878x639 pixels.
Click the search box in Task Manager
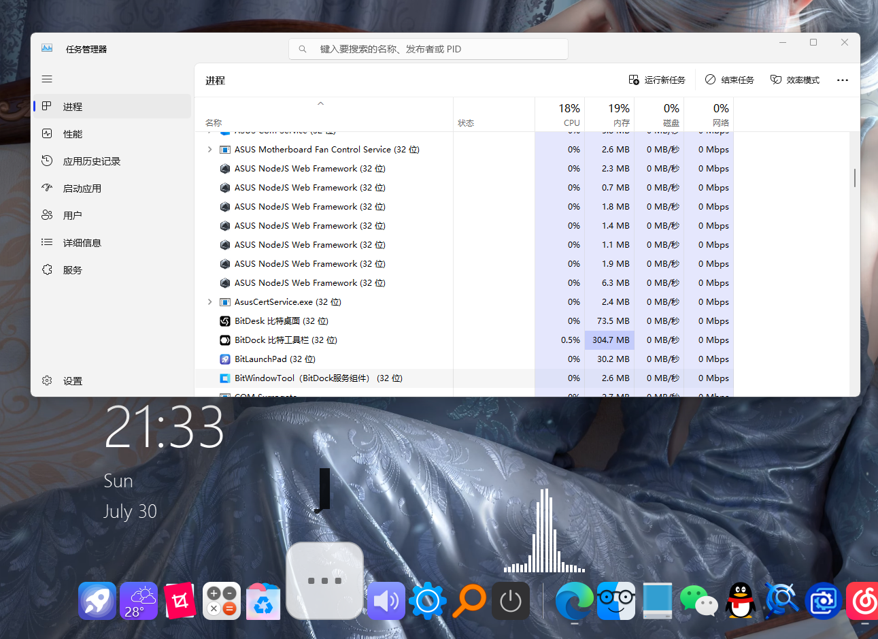tap(428, 49)
